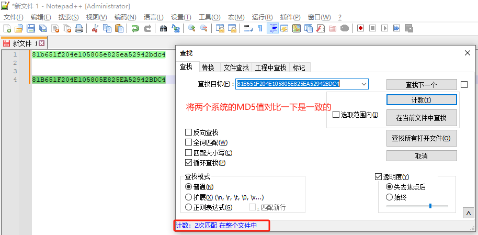Enable the 全词匹配 checkbox

[188, 142]
